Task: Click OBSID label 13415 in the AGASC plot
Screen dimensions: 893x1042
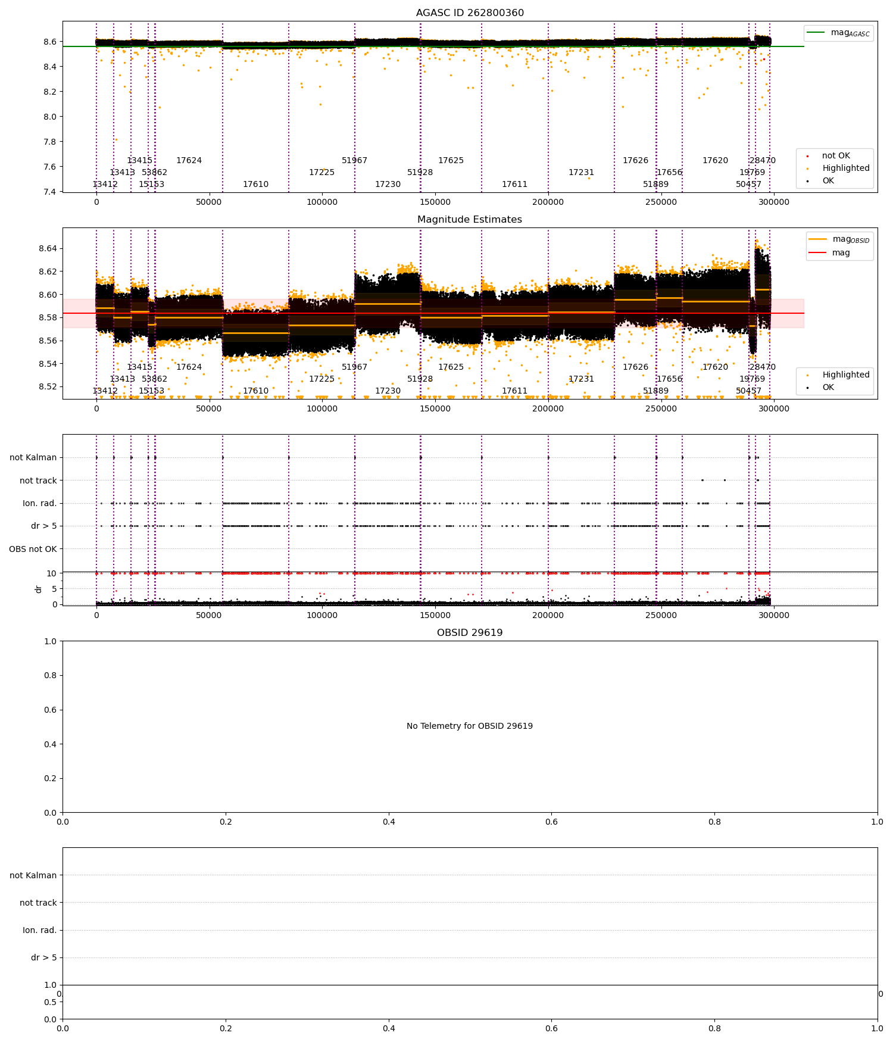Action: tap(139, 161)
